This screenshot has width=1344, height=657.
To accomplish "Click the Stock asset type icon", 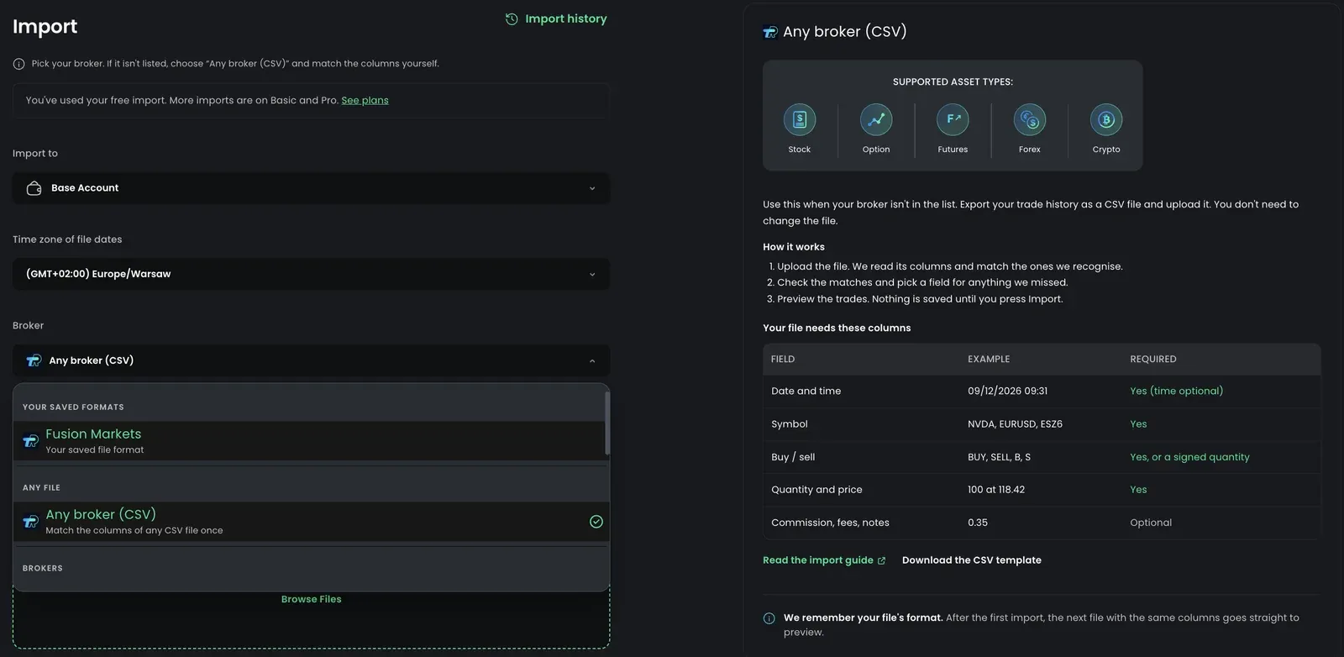I will click(x=800, y=119).
